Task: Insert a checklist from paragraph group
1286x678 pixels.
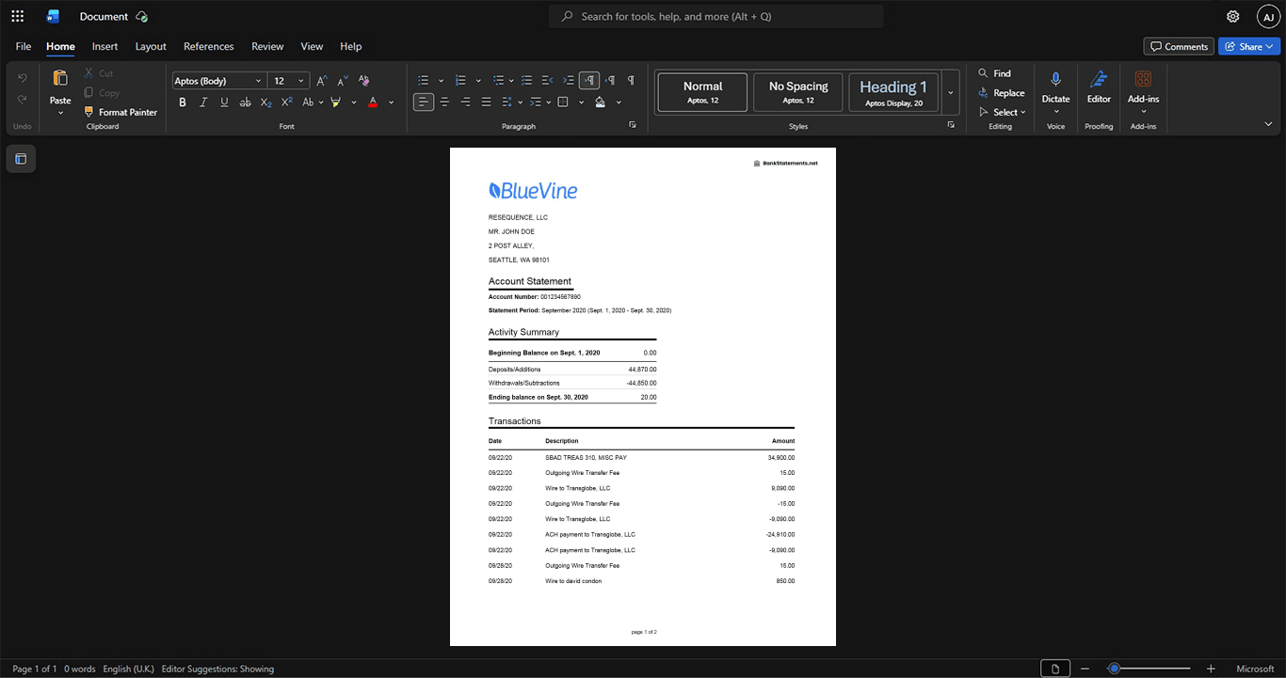Action: [x=527, y=81]
